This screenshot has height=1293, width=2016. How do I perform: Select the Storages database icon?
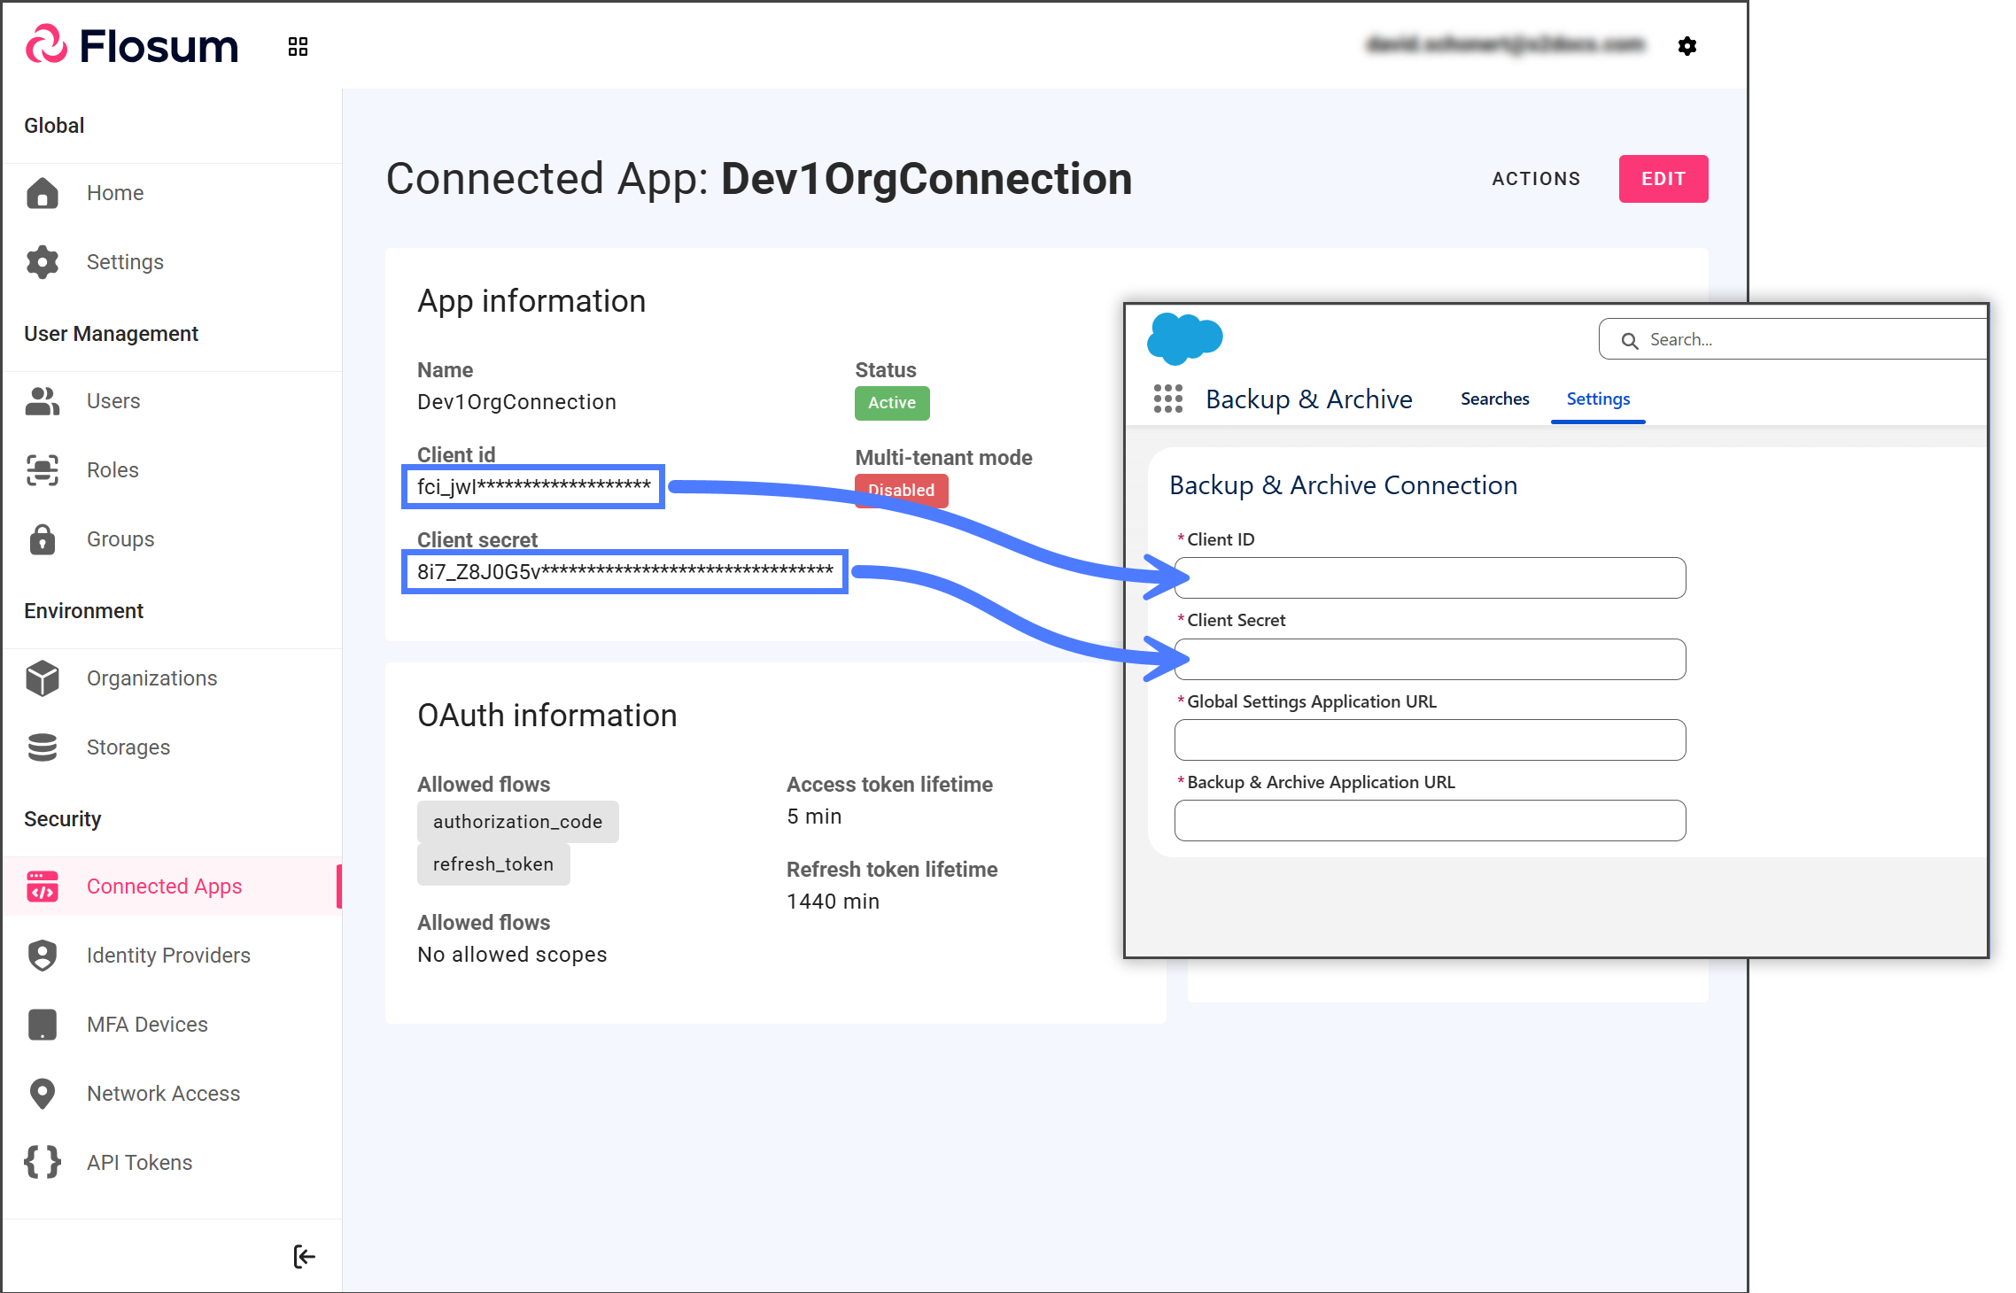43,747
